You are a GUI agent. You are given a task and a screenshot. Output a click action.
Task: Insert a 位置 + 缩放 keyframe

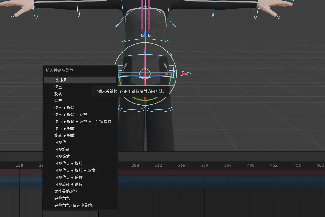[80, 129]
